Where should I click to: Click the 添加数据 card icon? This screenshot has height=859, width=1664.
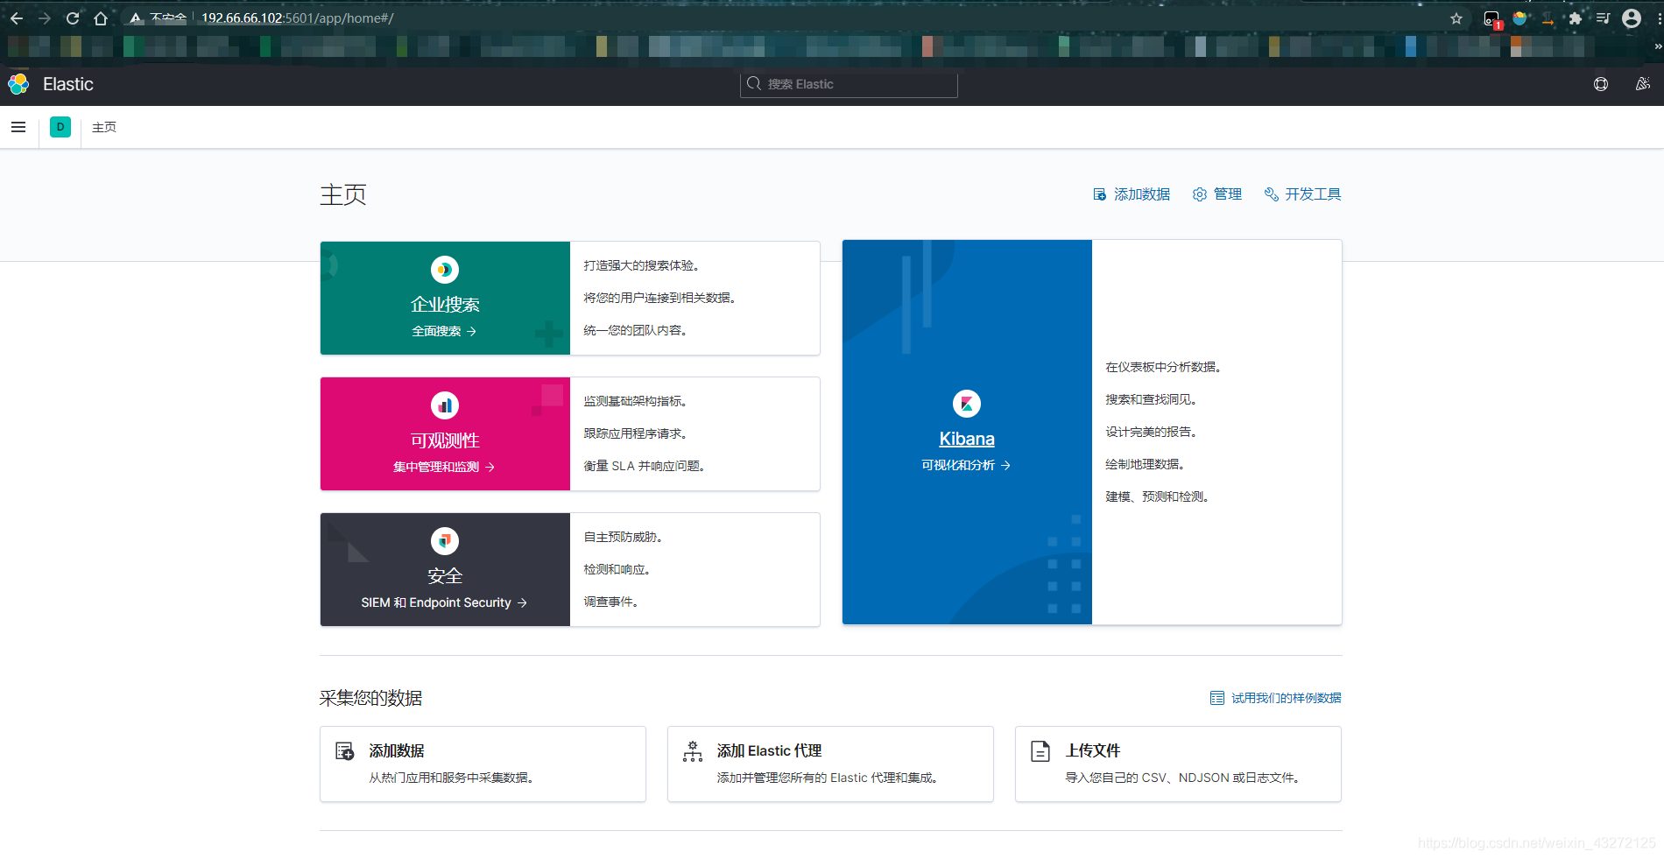[x=345, y=751]
